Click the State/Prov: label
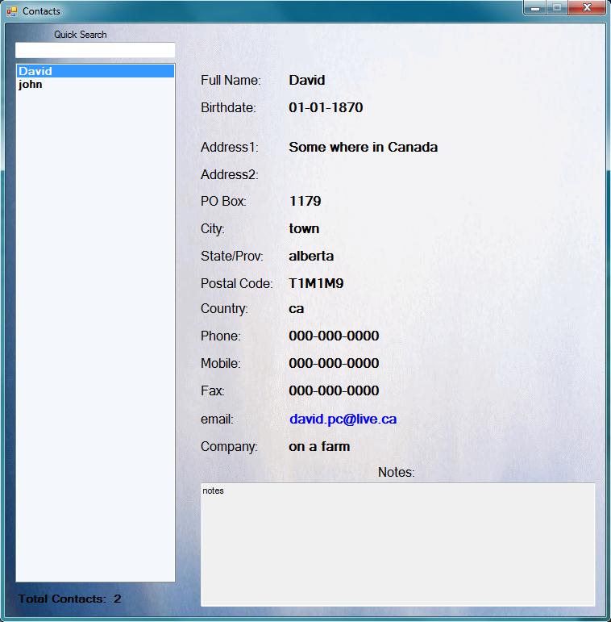This screenshot has height=622, width=611. (232, 257)
